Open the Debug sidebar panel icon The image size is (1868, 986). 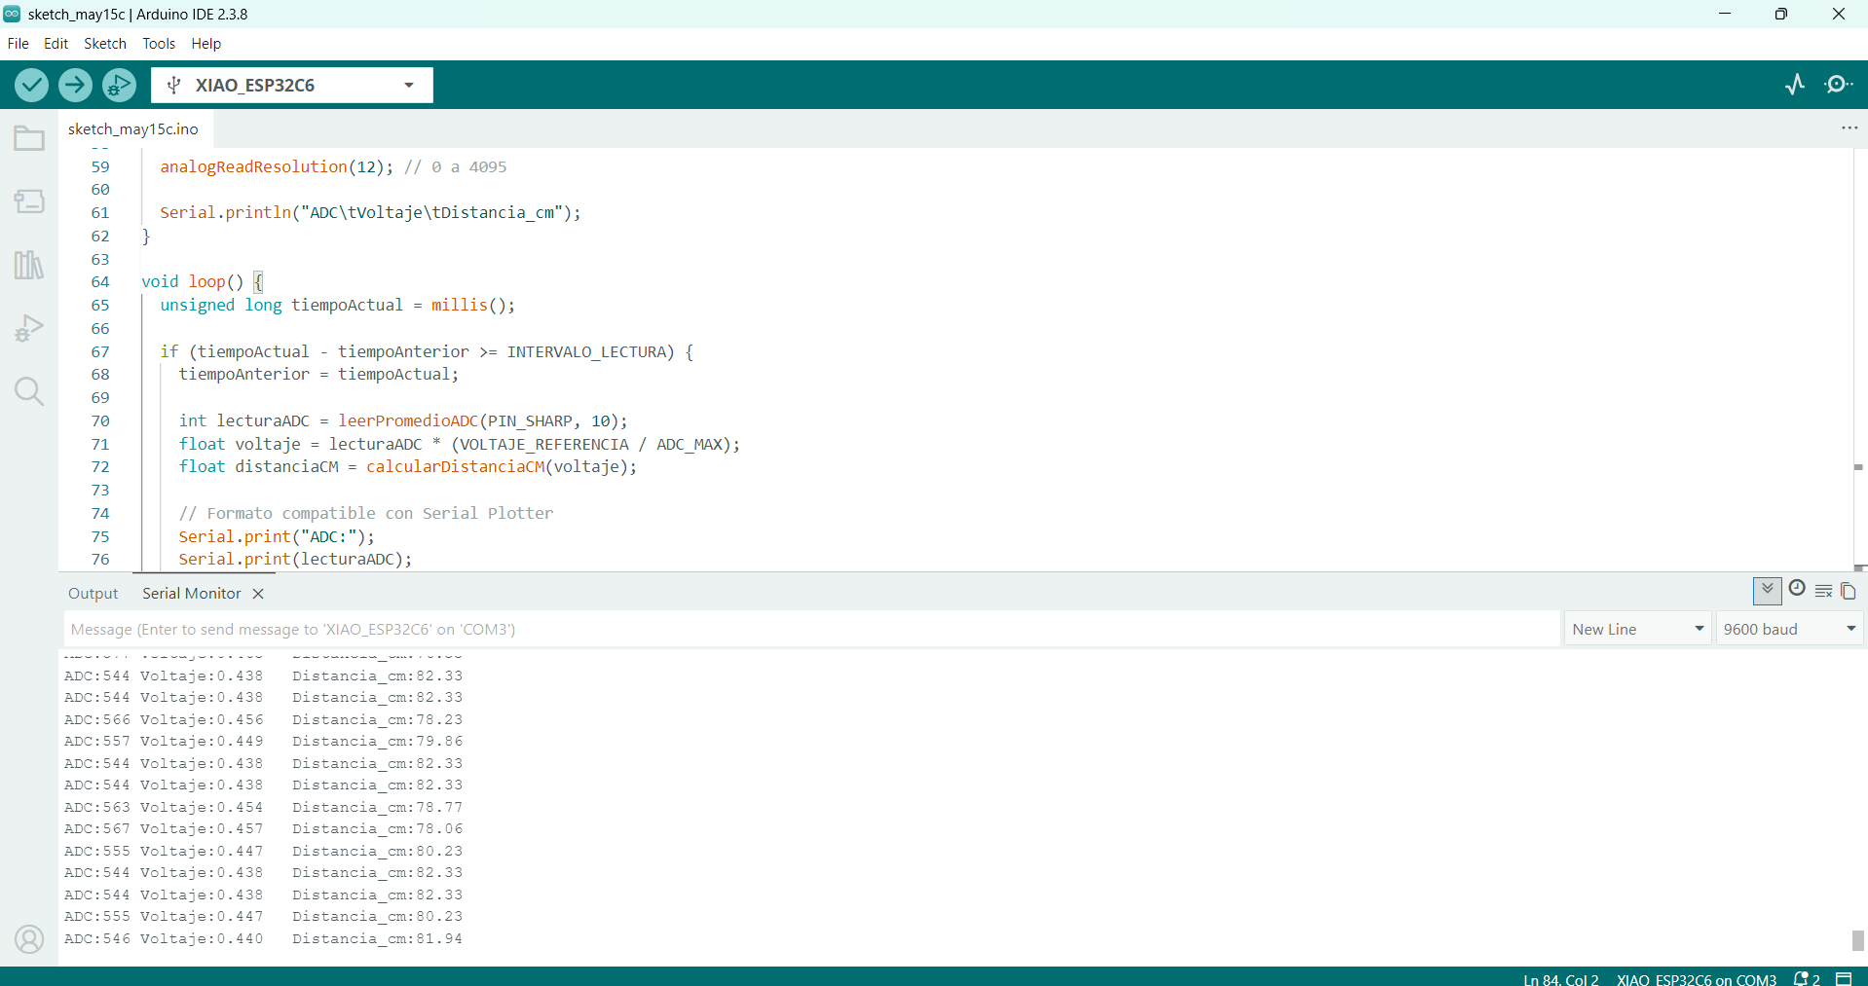[29, 328]
